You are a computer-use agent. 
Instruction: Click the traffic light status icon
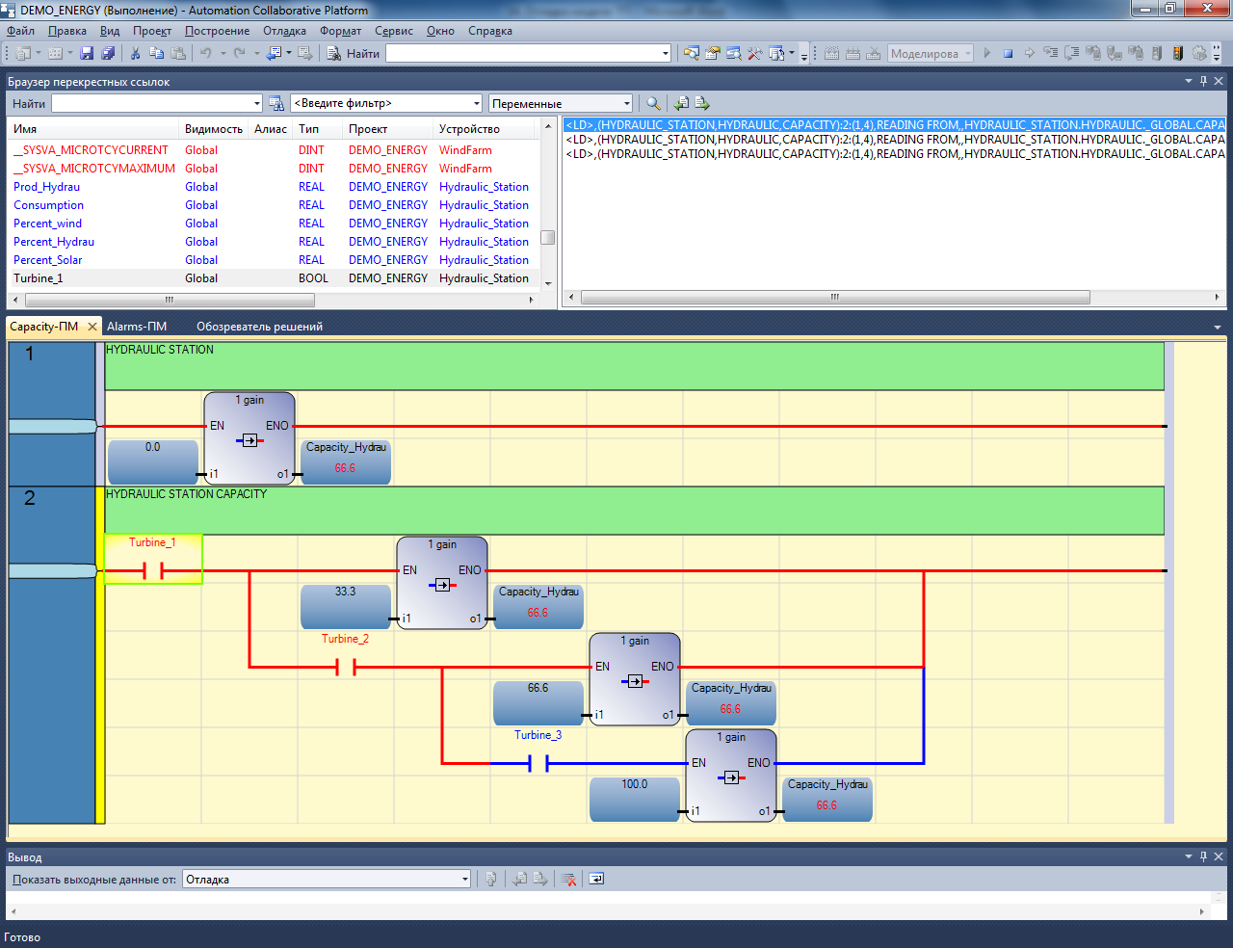click(x=1177, y=53)
